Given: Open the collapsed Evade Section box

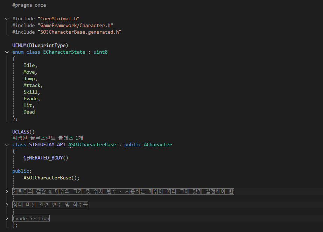Looking at the screenshot, I should pos(31,218).
